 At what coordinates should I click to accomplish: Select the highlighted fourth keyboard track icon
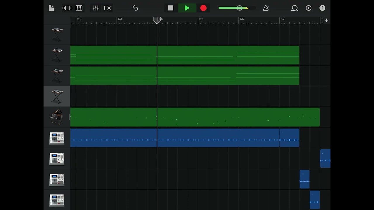coord(57,97)
